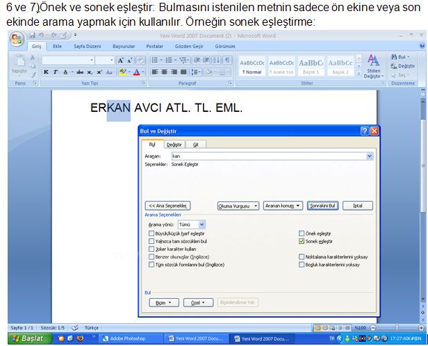Click Değiştir in Düzenleme group
Viewport: 428px width, 346px height.
click(402, 66)
